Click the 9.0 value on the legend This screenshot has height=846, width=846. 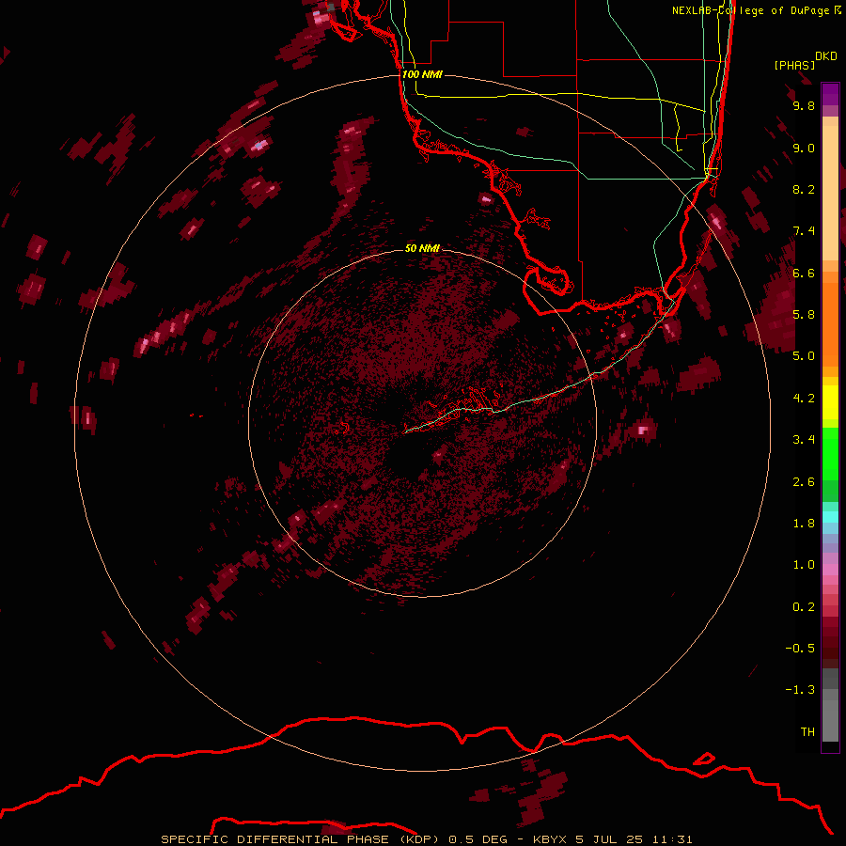pos(804,148)
